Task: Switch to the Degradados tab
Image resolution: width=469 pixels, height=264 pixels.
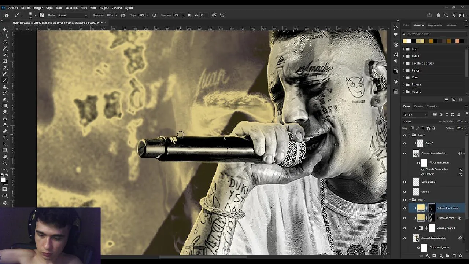Action: click(x=435, y=25)
